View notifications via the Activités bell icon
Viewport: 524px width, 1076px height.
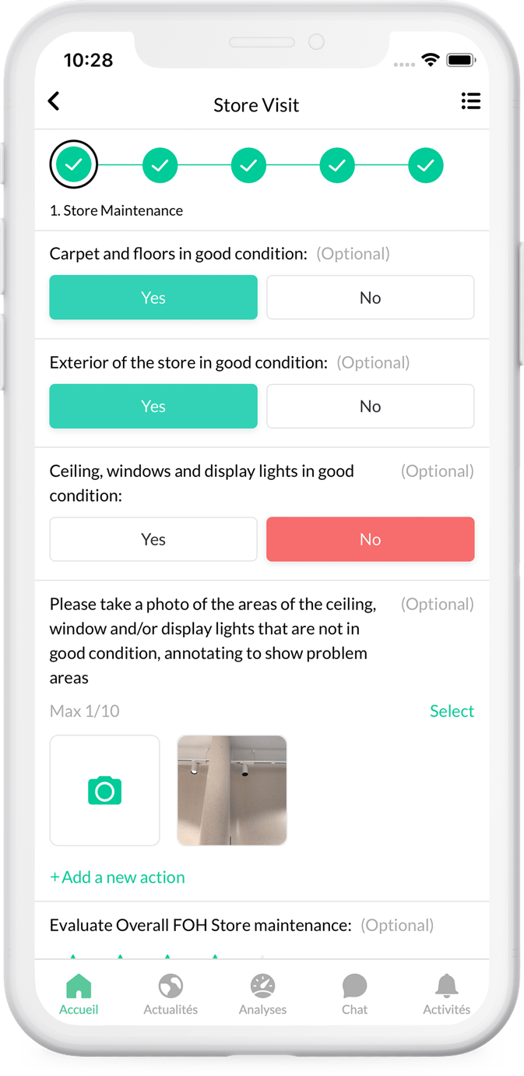click(x=446, y=993)
